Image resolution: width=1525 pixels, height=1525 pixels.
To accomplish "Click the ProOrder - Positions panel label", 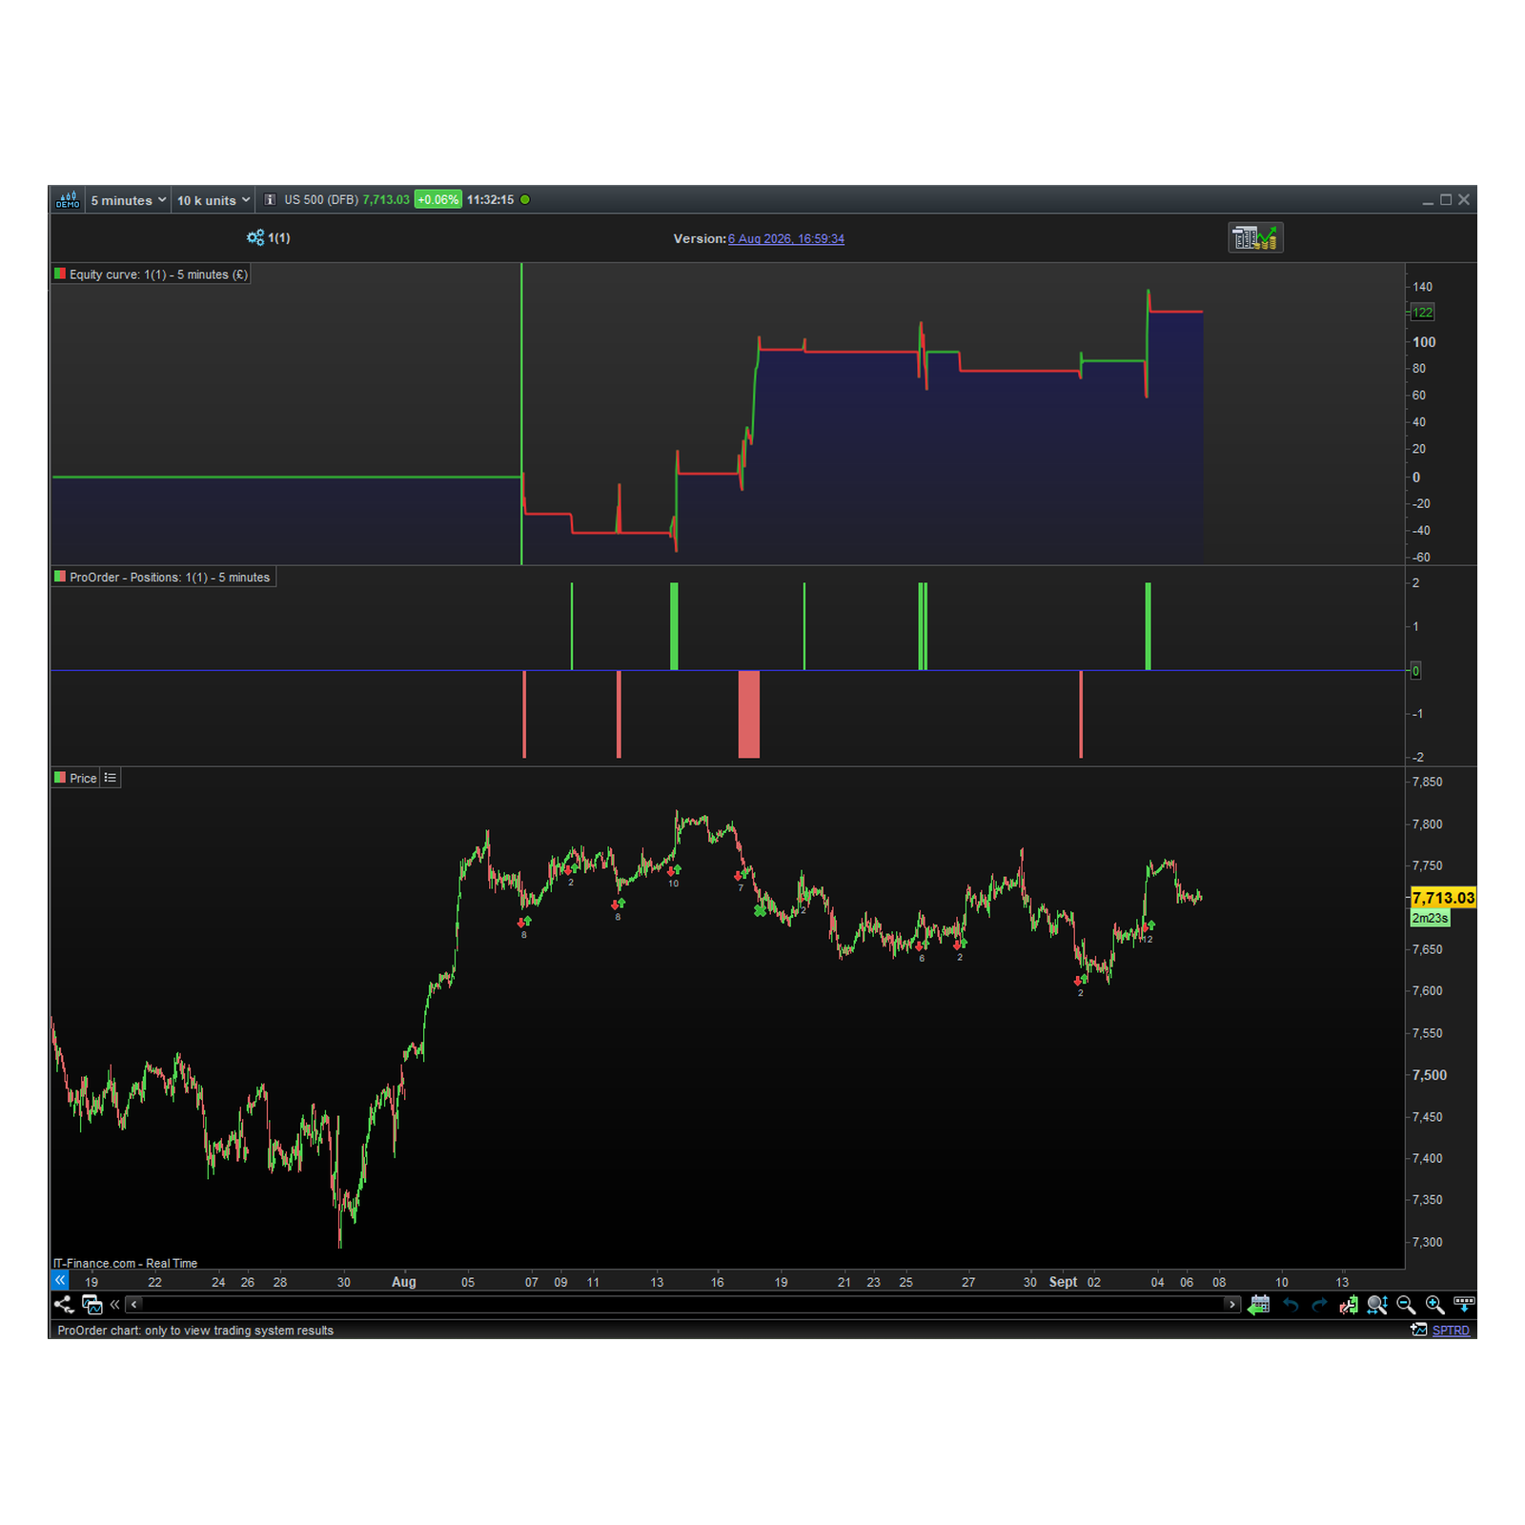I will 170,578.
